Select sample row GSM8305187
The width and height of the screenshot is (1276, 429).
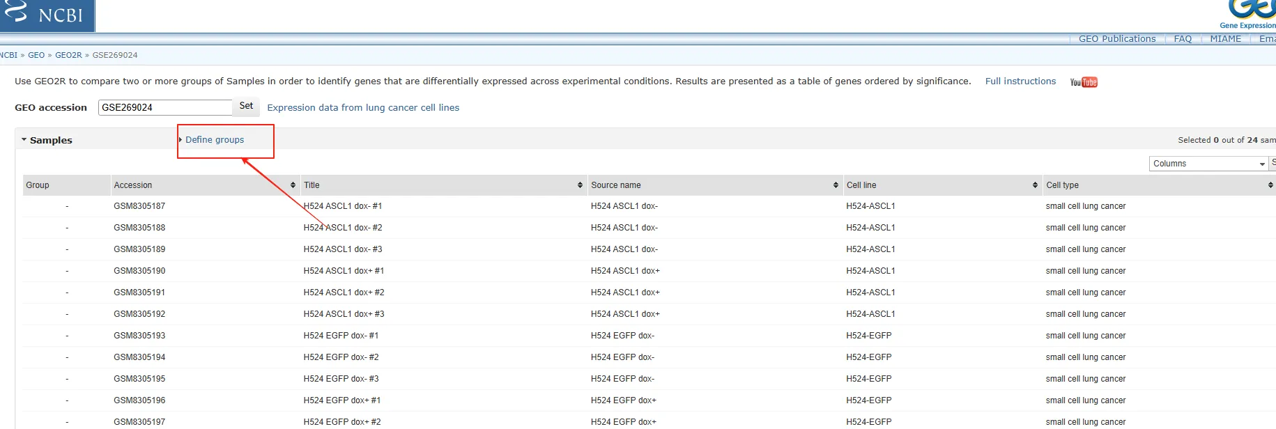pyautogui.click(x=139, y=206)
